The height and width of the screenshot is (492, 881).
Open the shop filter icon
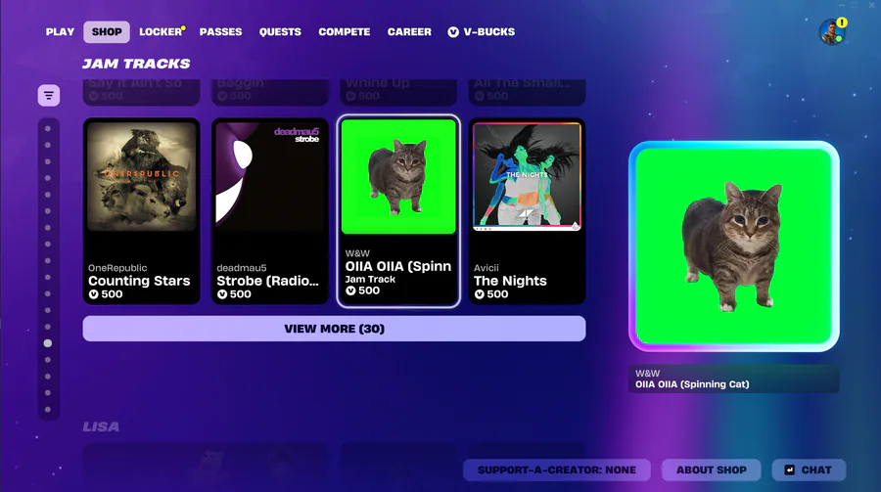(x=49, y=96)
